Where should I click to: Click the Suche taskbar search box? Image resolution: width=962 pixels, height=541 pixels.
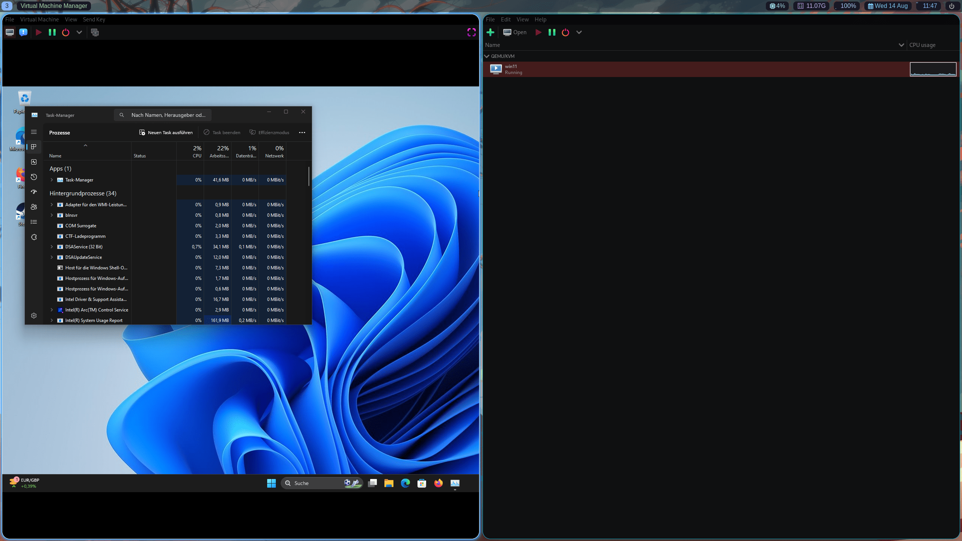[322, 483]
